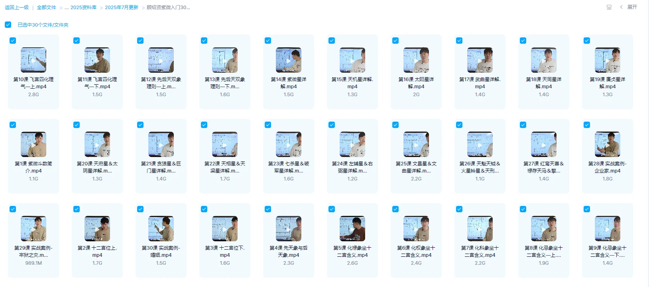Uncheck the 第10课 飞宫四化理气一上.mp4 file checkbox
The width and height of the screenshot is (649, 287).
[x=13, y=41]
